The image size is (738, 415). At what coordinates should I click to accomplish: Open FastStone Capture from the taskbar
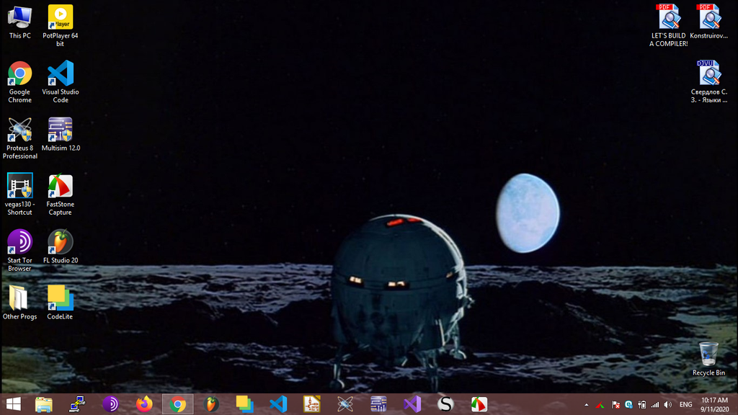(x=479, y=404)
